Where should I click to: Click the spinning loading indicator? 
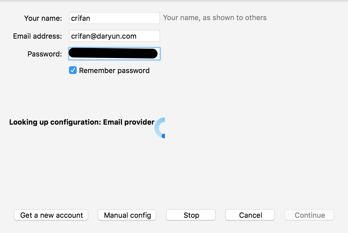(160, 128)
